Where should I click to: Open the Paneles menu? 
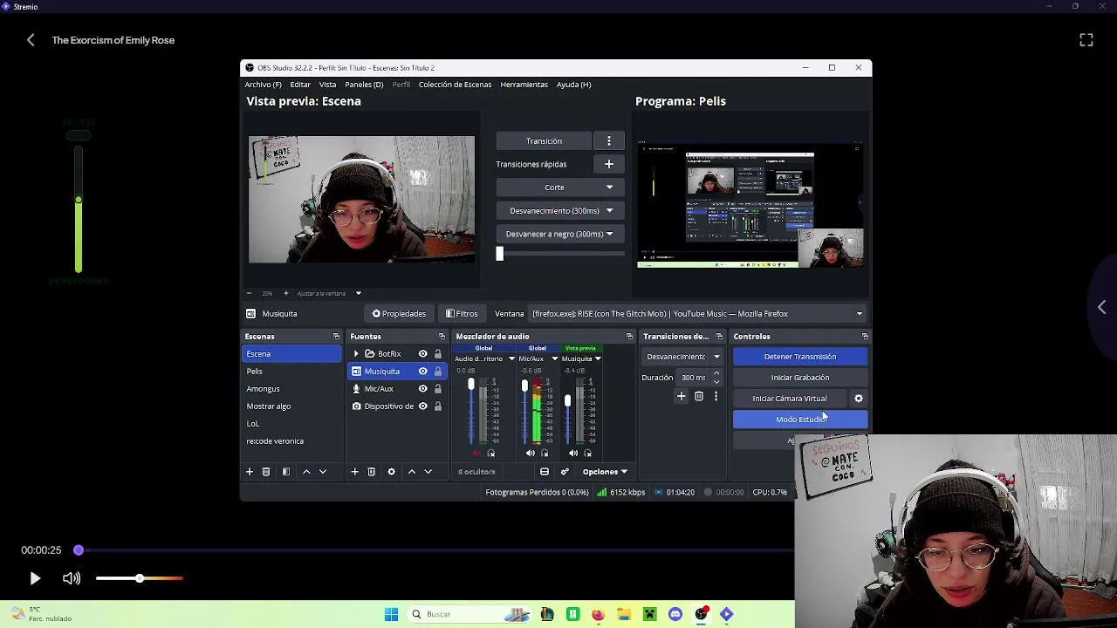(364, 85)
